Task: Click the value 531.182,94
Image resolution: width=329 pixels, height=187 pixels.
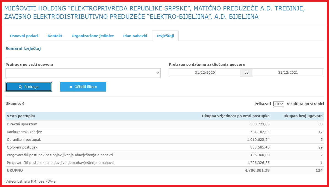Action: pyautogui.click(x=260, y=132)
